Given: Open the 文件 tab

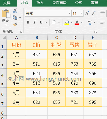Looking at the screenshot, I should (7, 3).
